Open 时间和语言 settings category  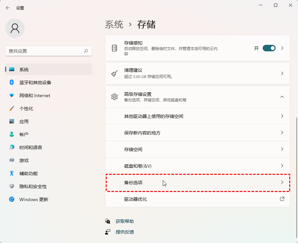coord(30,147)
